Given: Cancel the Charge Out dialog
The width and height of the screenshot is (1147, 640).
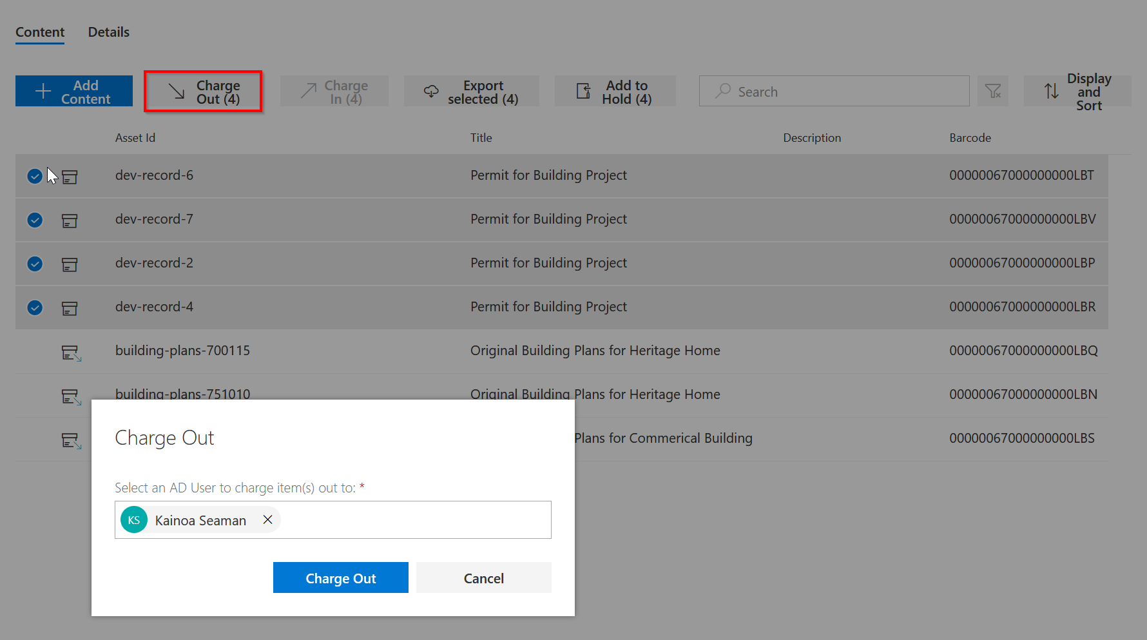Looking at the screenshot, I should click(483, 577).
